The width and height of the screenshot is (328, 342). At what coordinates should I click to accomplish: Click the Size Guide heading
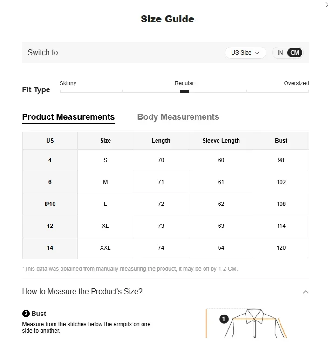tap(167, 19)
